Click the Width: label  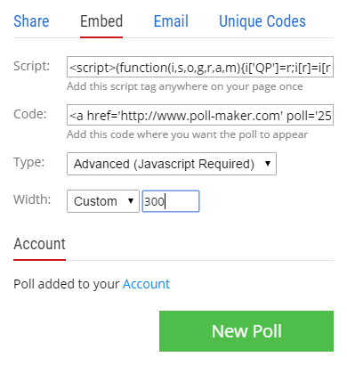(x=32, y=199)
